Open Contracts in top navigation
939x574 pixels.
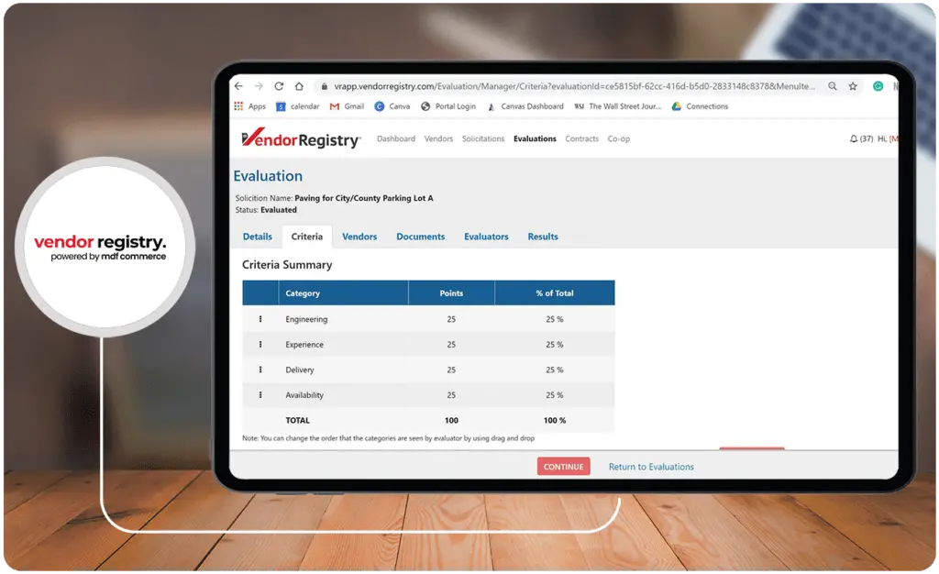pyautogui.click(x=581, y=138)
